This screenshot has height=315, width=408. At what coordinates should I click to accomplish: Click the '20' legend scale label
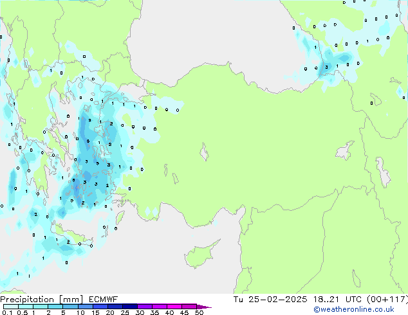(110, 312)
